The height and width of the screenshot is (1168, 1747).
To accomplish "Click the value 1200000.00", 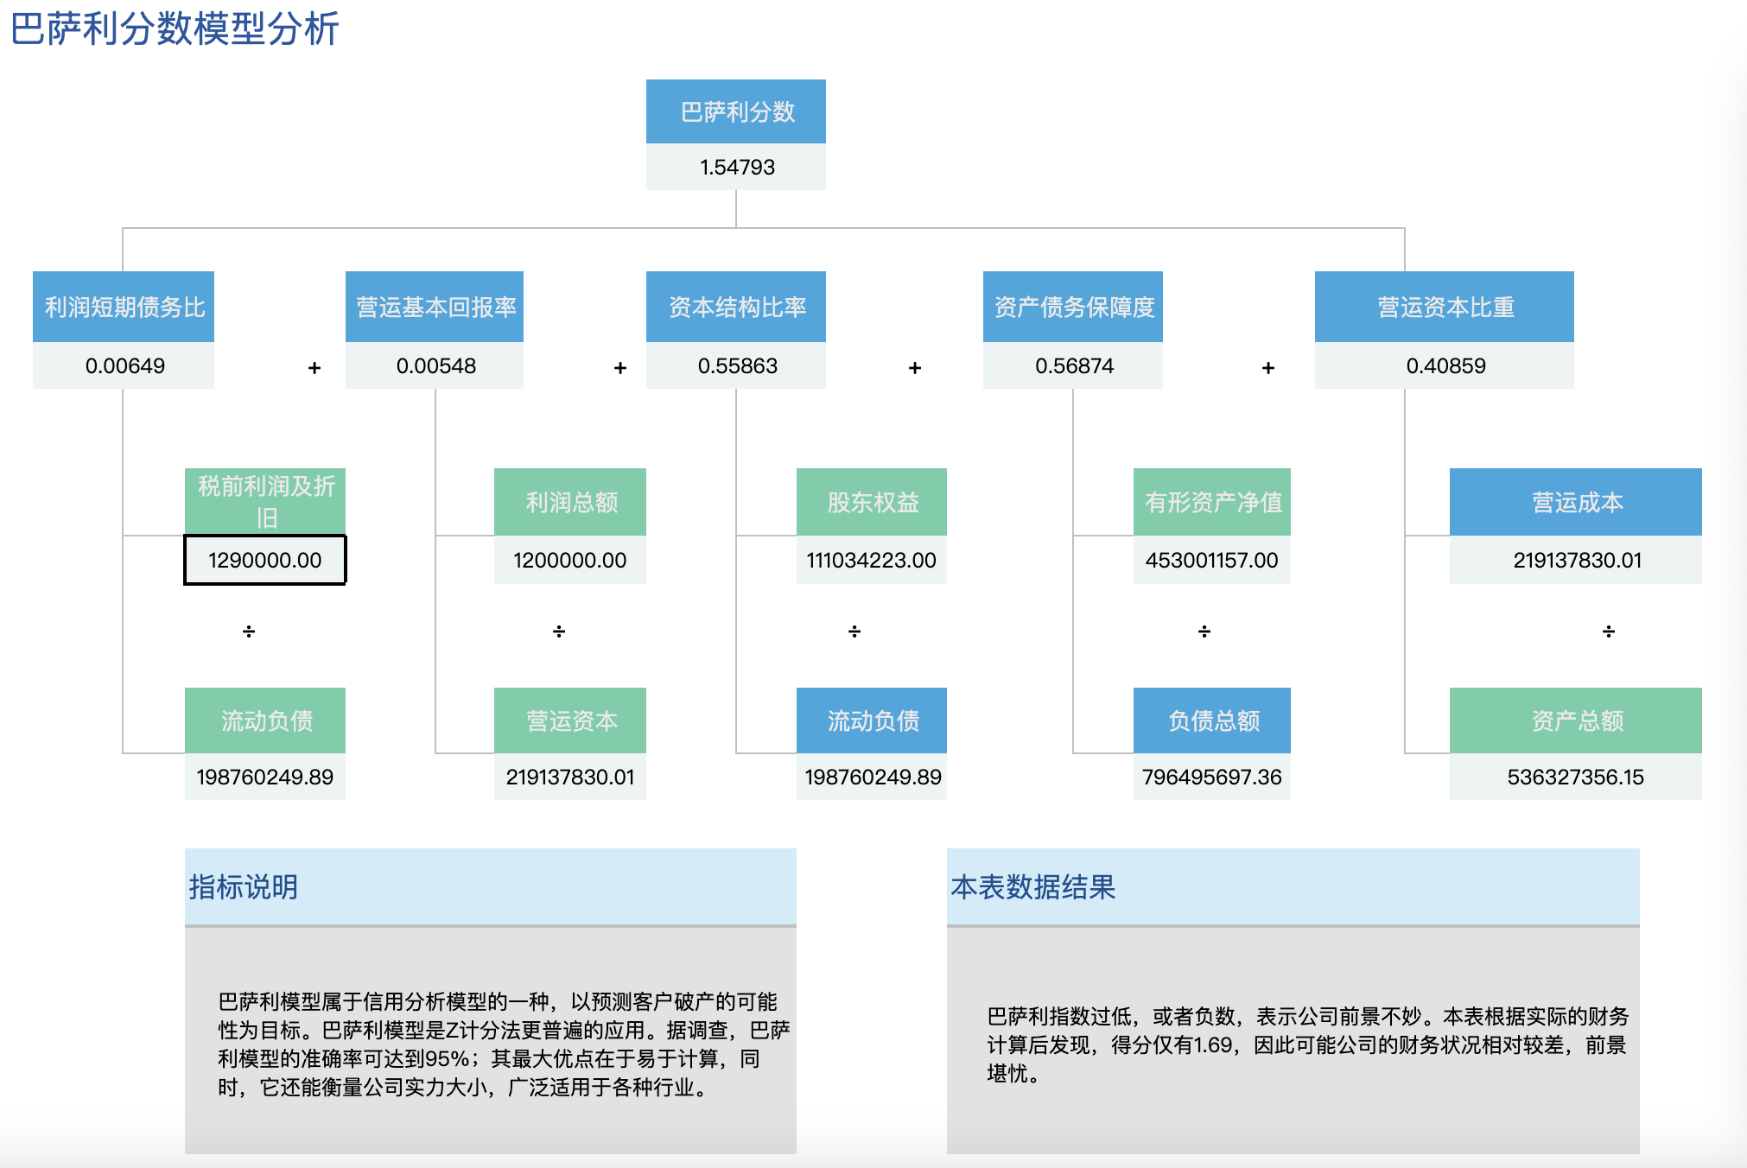I will pyautogui.click(x=570, y=560).
